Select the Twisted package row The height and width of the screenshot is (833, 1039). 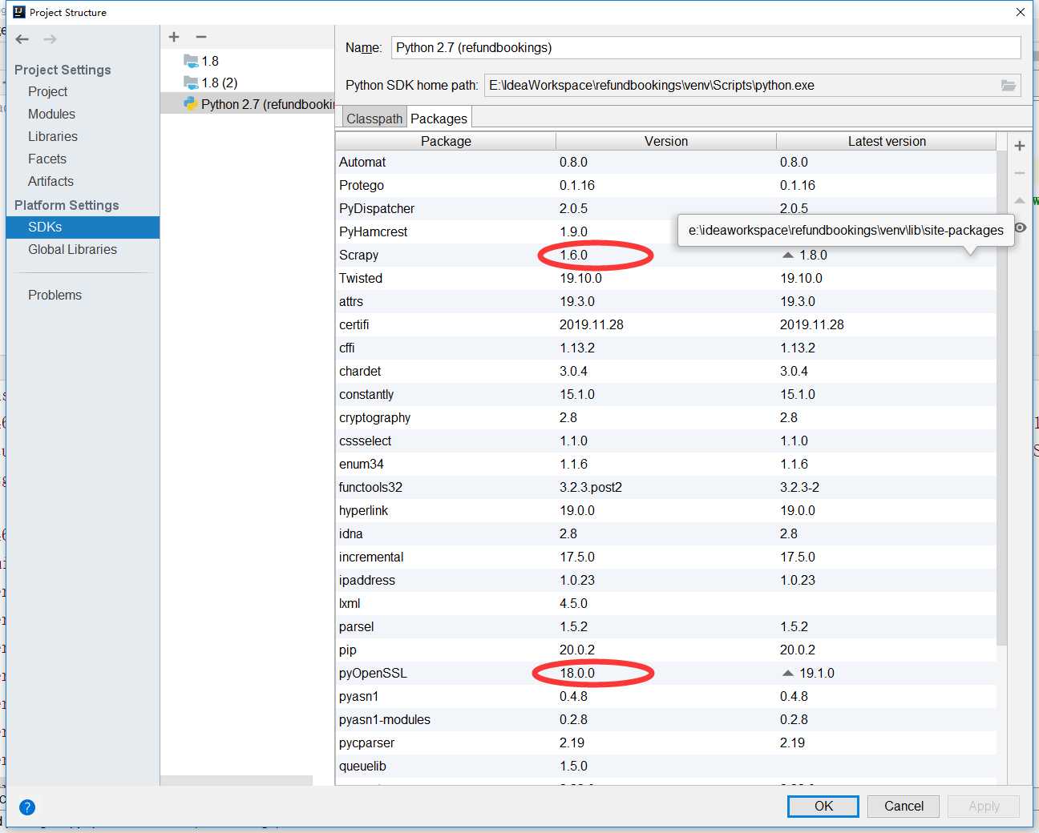(x=666, y=278)
